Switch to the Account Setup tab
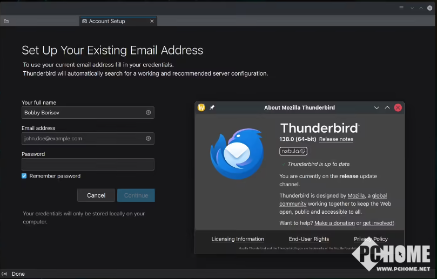437x279 pixels. point(107,22)
